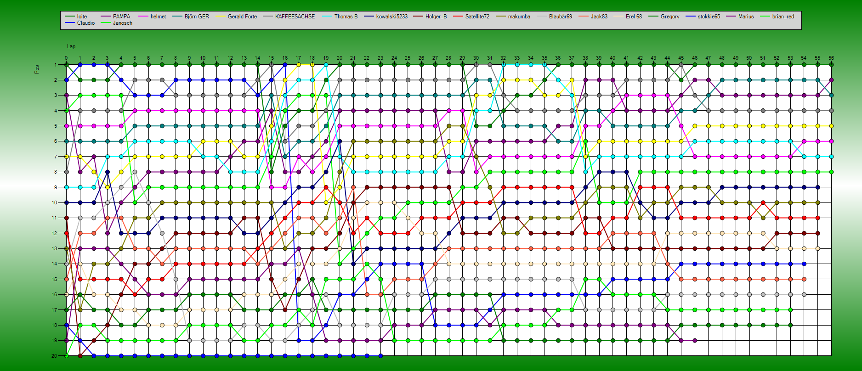Select Satellite72 legend entry
This screenshot has width=862, height=371.
click(x=477, y=17)
